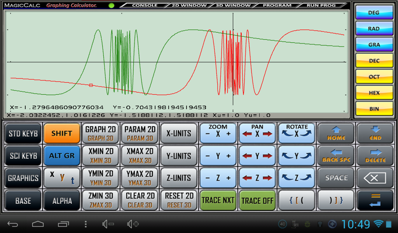Zoom in along the X axis

[227, 133]
